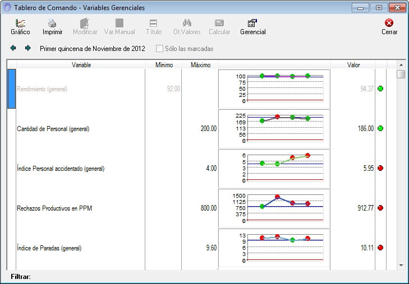Viewport: 409px width, 284px height.
Task: Toggle the 'Sólo las marcadas' checkbox
Action: [160, 49]
